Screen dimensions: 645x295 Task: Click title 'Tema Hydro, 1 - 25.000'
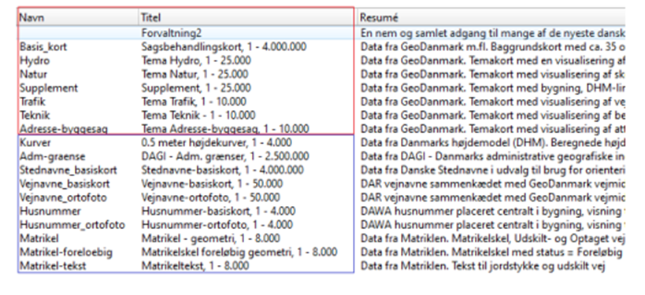point(196,61)
